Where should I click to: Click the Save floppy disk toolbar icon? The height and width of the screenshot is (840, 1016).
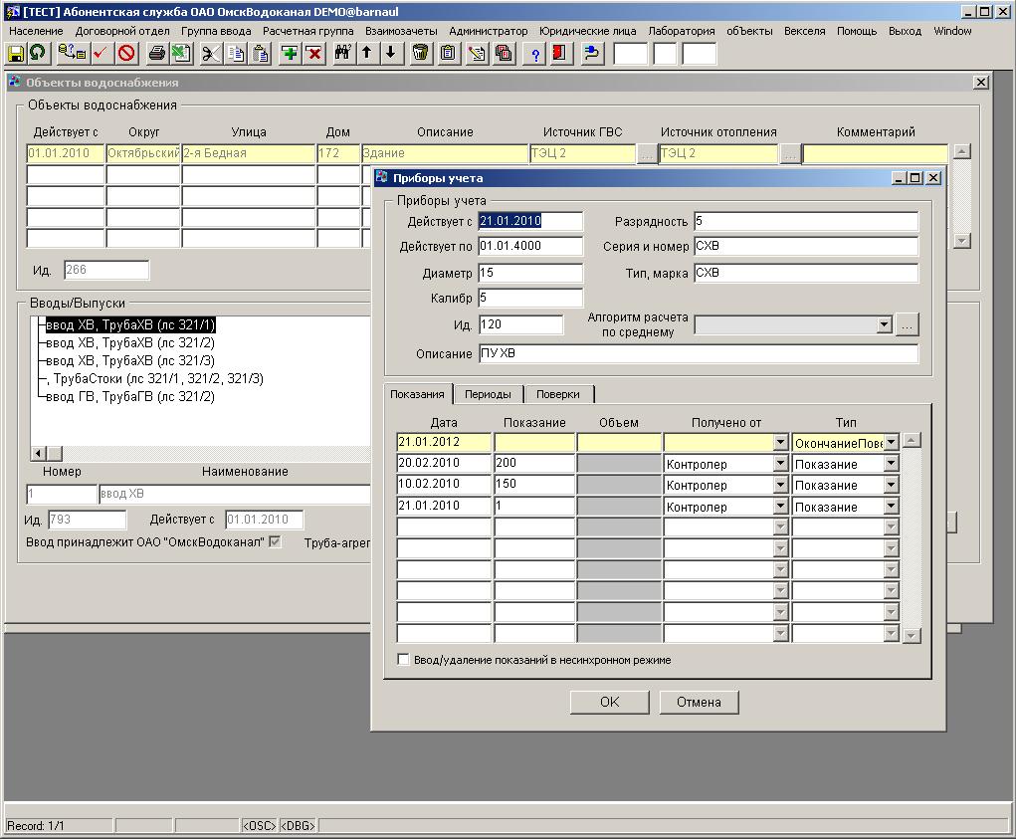coord(16,54)
